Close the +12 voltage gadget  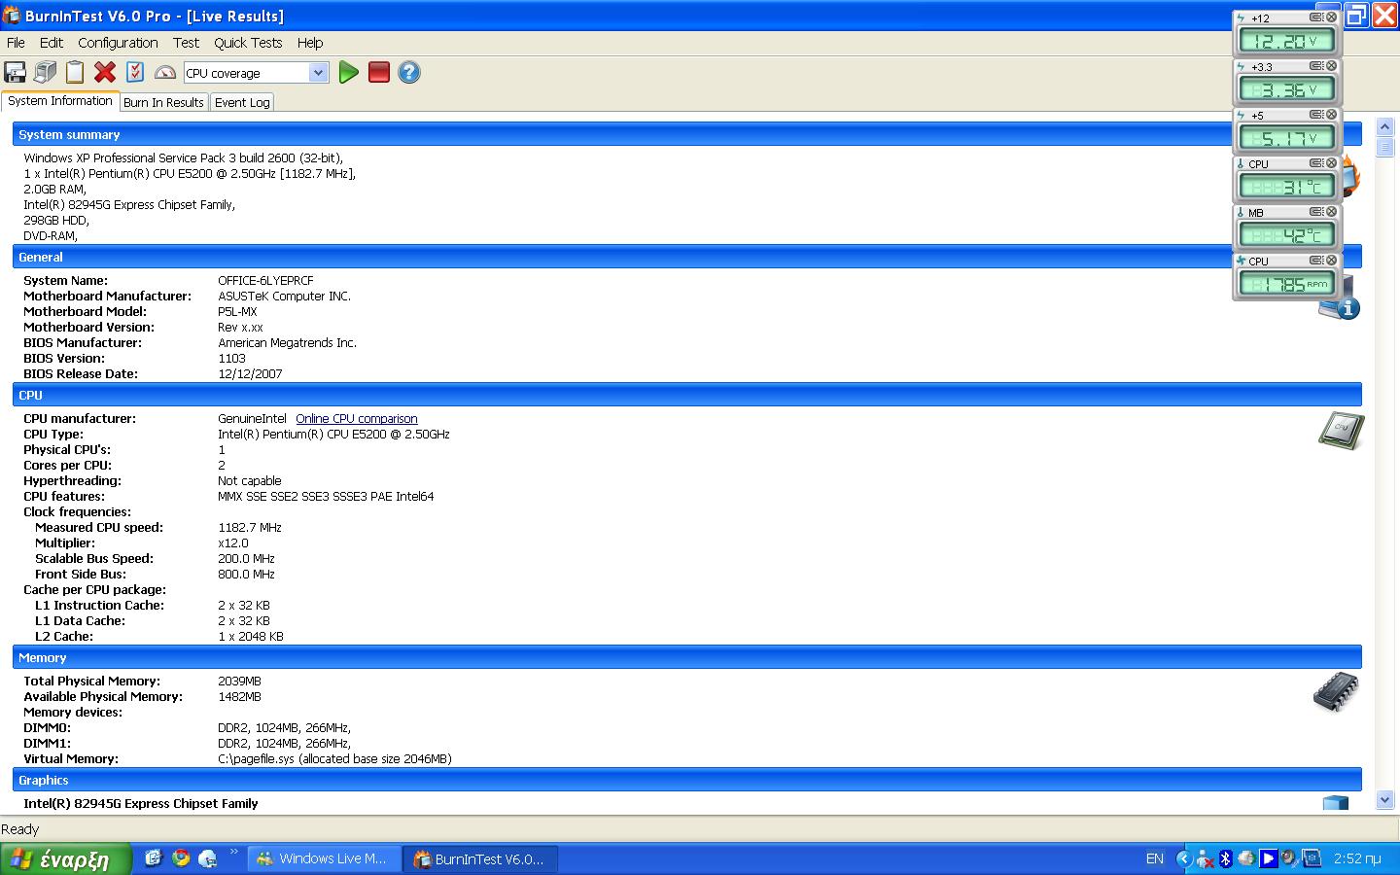tap(1332, 17)
